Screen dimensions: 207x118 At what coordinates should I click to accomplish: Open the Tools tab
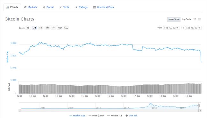pos(64,7)
